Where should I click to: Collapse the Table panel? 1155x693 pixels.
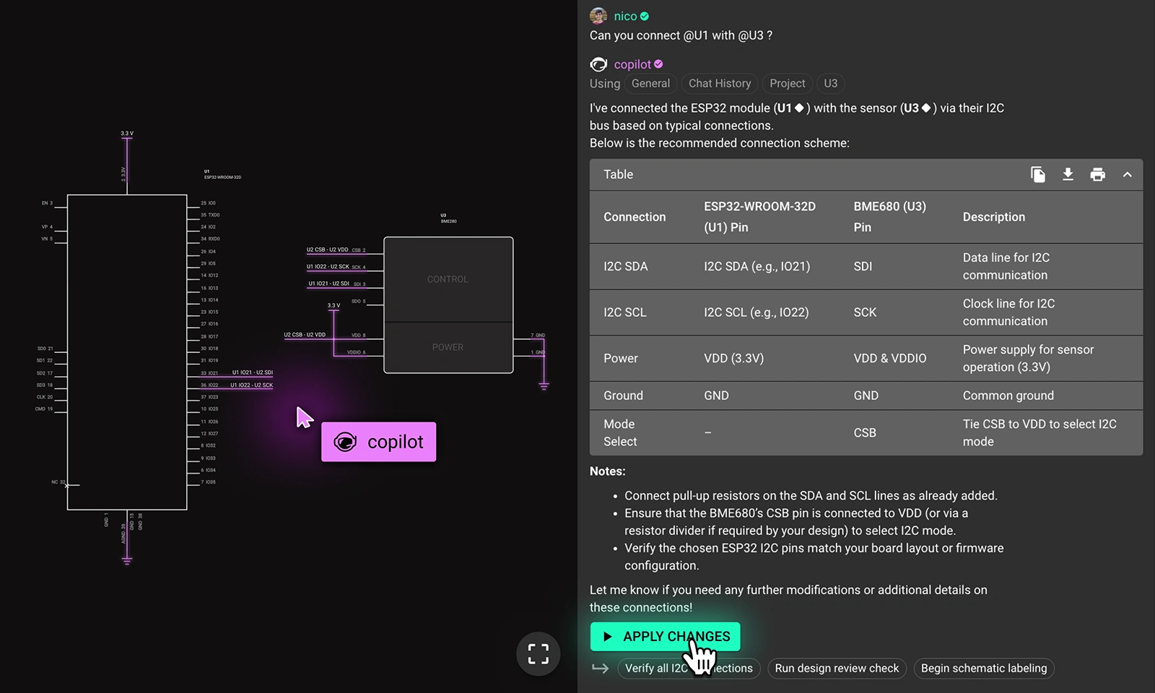(x=1127, y=175)
